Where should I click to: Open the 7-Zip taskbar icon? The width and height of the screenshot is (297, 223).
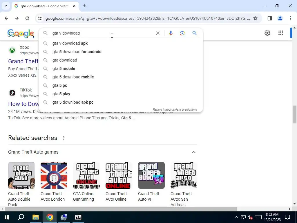78,217
